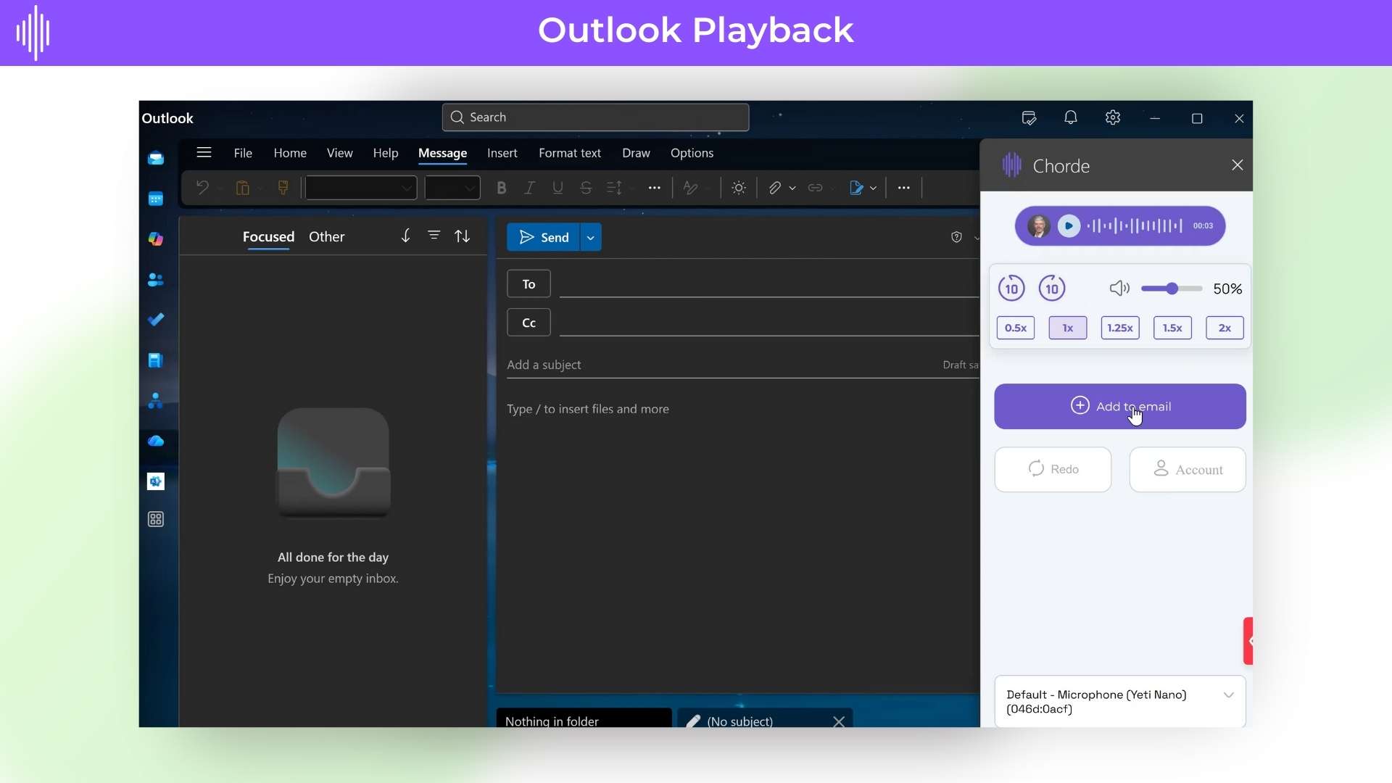Screen dimensions: 1392x783
Task: Select the Format Painter tool
Action: [x=283, y=188]
